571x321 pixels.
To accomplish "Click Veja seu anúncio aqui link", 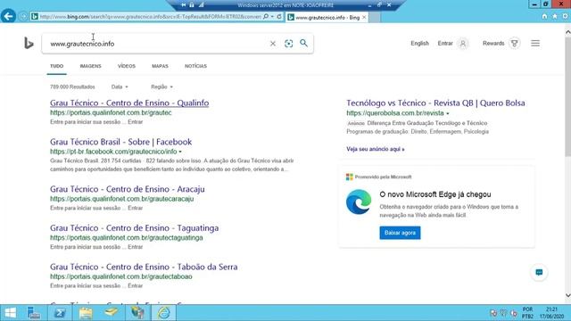I will tap(375, 149).
